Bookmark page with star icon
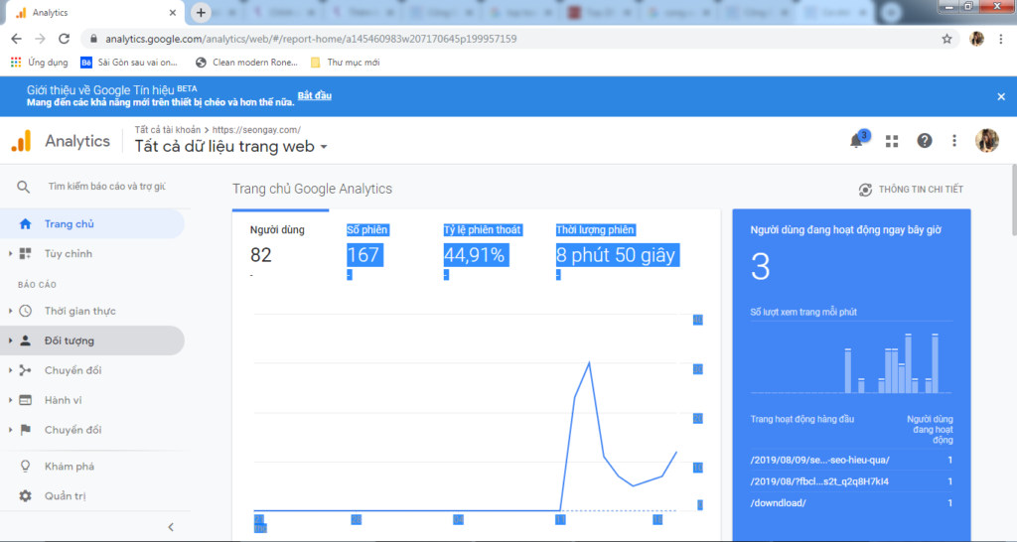 946,39
